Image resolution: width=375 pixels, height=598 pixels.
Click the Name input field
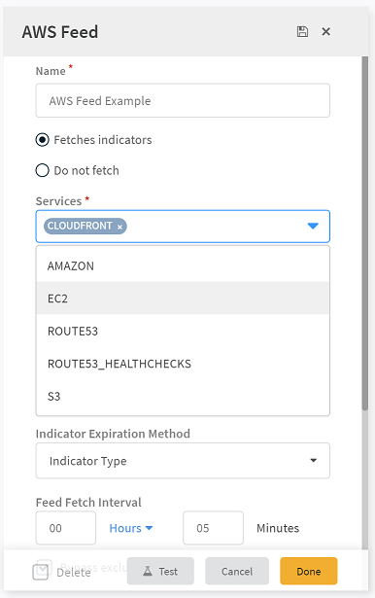pos(183,101)
